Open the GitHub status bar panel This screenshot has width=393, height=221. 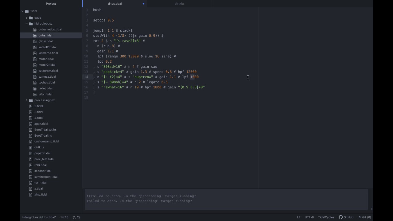pos(346,217)
